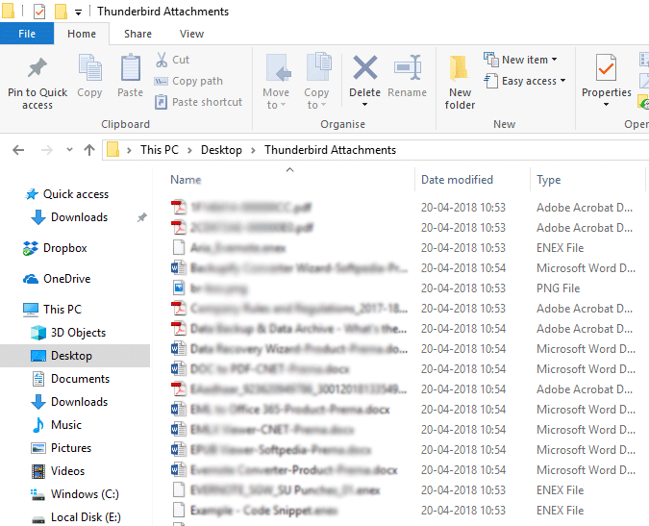The image size is (649, 526).
Task: Open Recent locations dropdown chevron
Action: [x=69, y=150]
